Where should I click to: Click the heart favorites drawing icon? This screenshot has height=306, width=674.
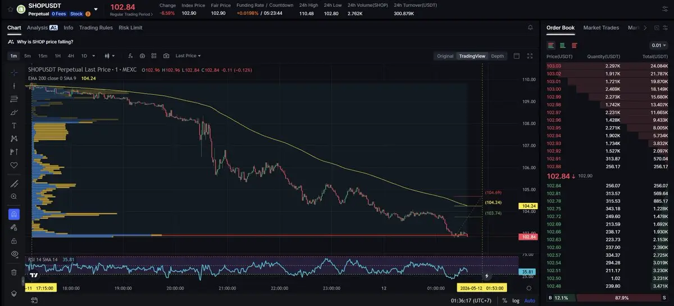pos(14,165)
